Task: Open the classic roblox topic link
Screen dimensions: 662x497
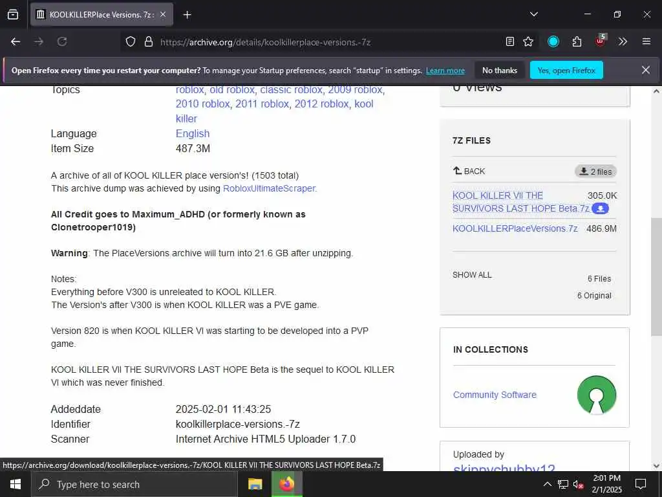Action: [x=292, y=90]
